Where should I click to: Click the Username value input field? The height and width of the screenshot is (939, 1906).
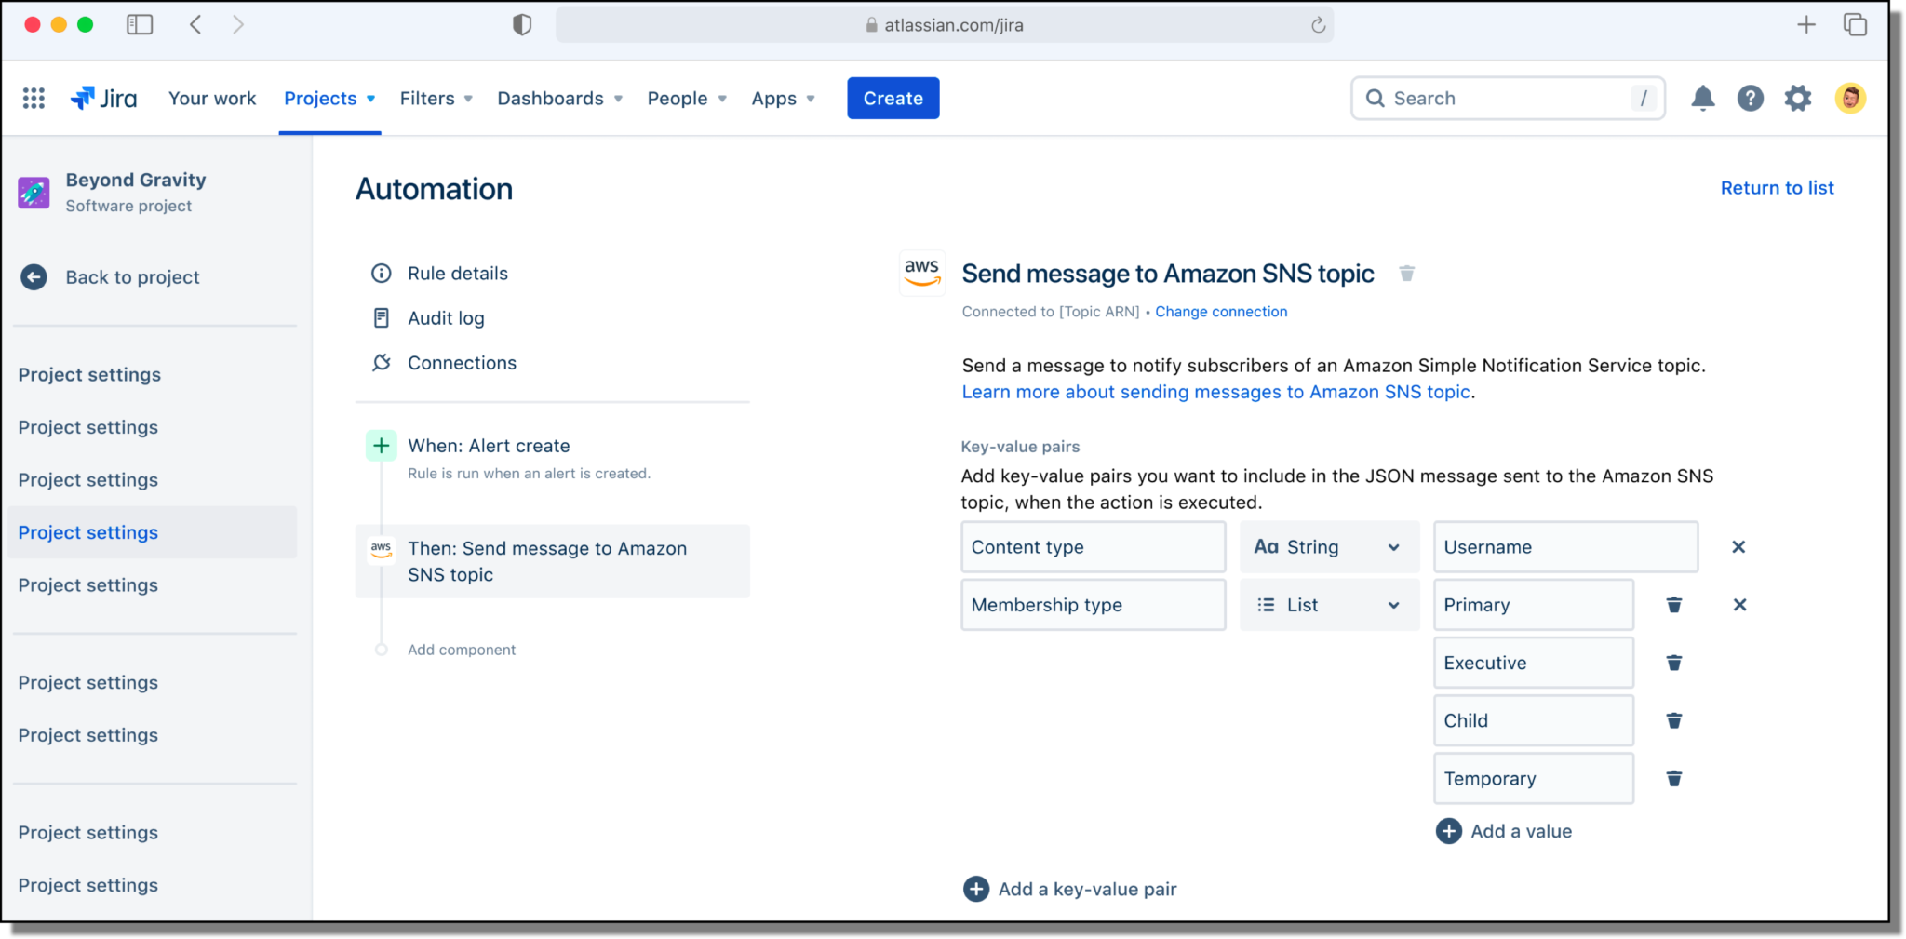pos(1564,547)
